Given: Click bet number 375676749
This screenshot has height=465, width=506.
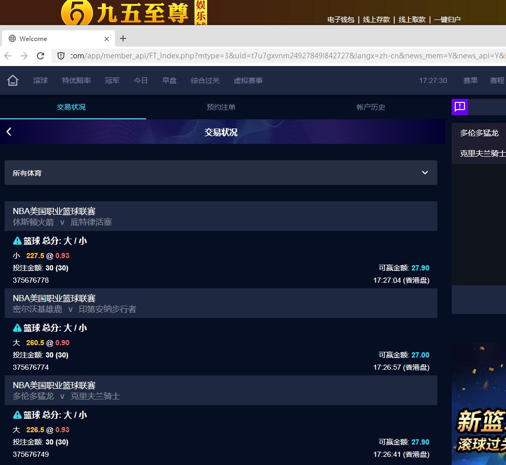Looking at the screenshot, I should [x=31, y=454].
